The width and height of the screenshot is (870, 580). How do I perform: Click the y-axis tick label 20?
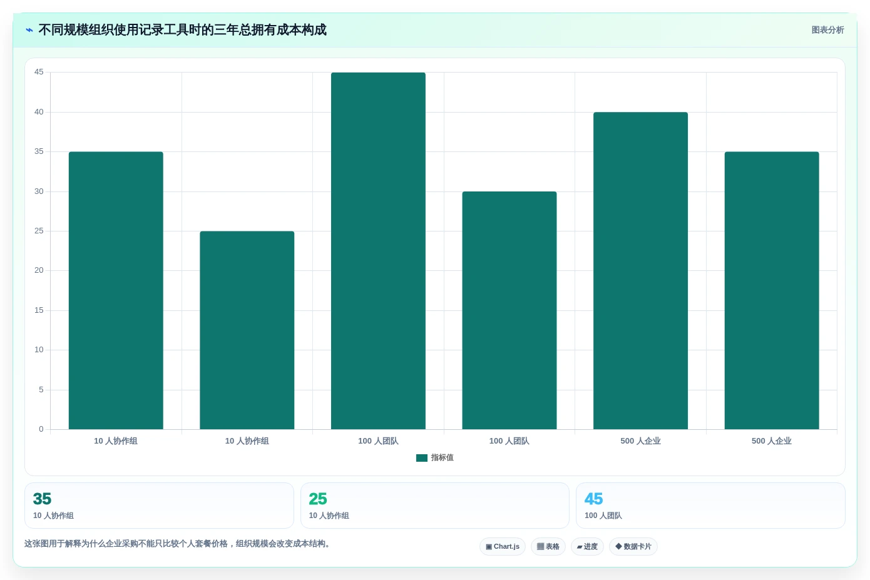point(39,270)
